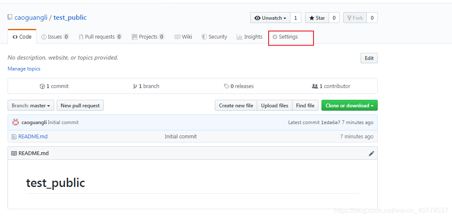Click the caoguangli avatar in the commit row
Screen dimensions: 452x218
16,122
